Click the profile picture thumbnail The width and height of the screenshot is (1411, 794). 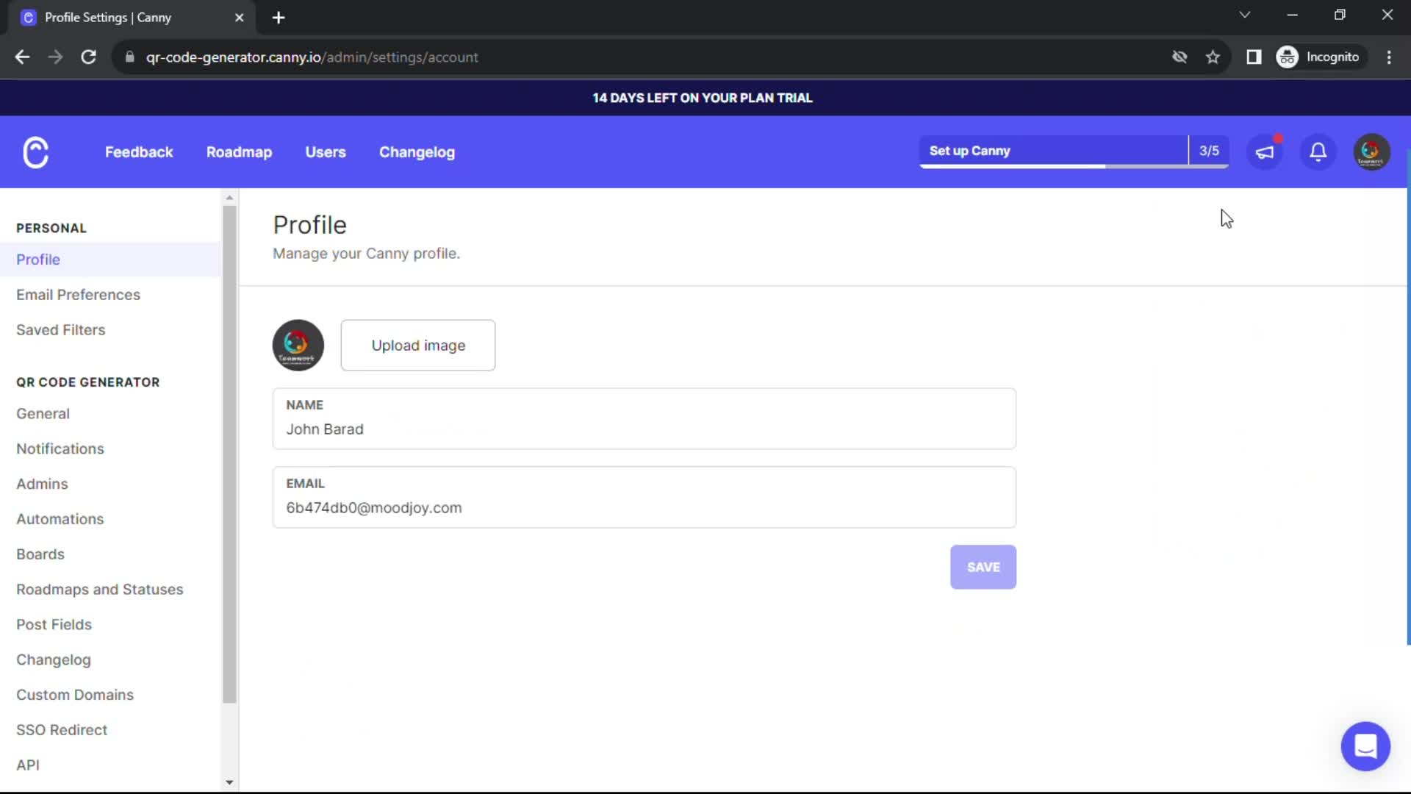pyautogui.click(x=298, y=345)
